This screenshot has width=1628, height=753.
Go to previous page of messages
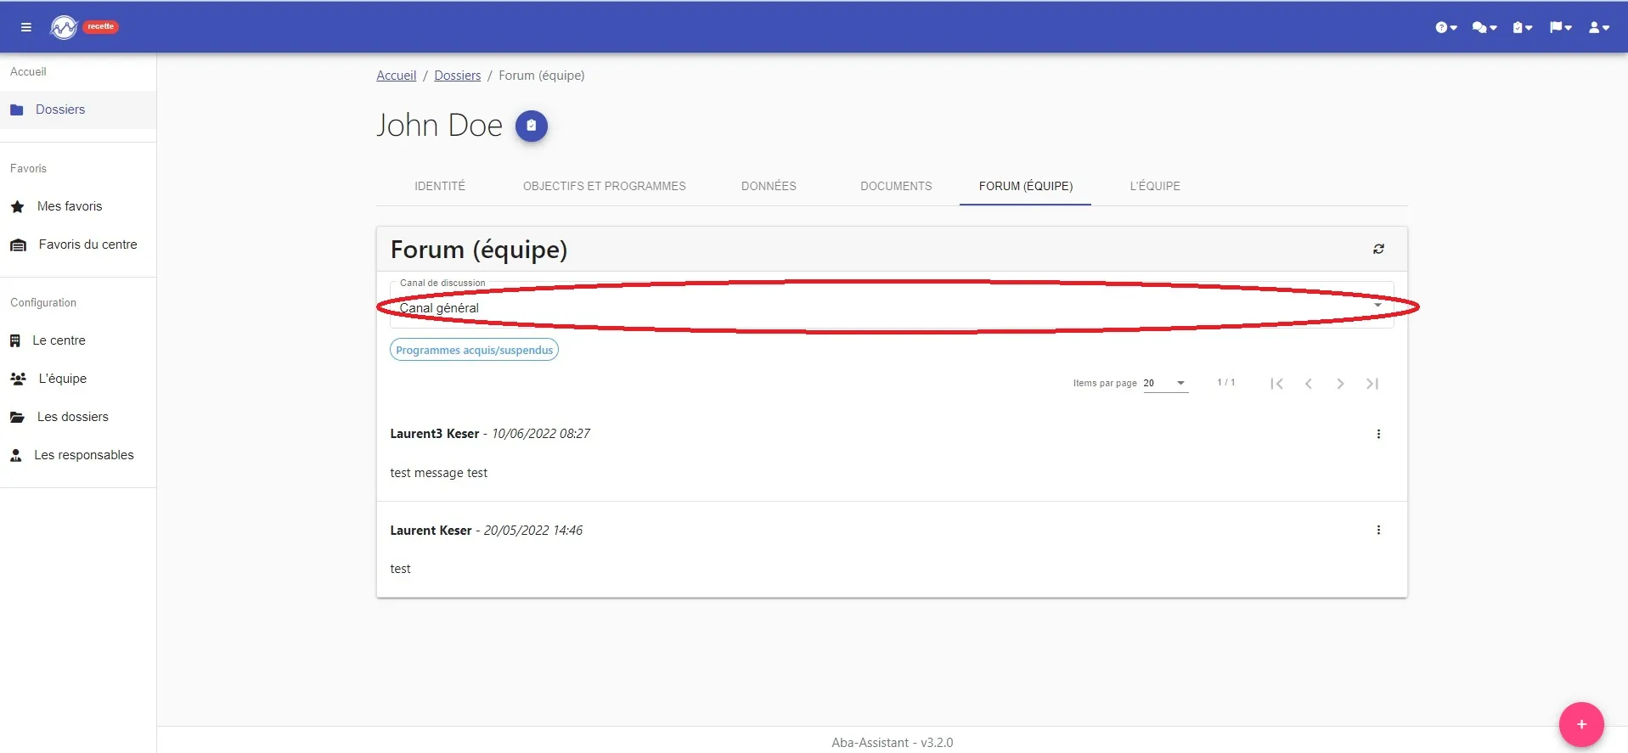point(1309,384)
